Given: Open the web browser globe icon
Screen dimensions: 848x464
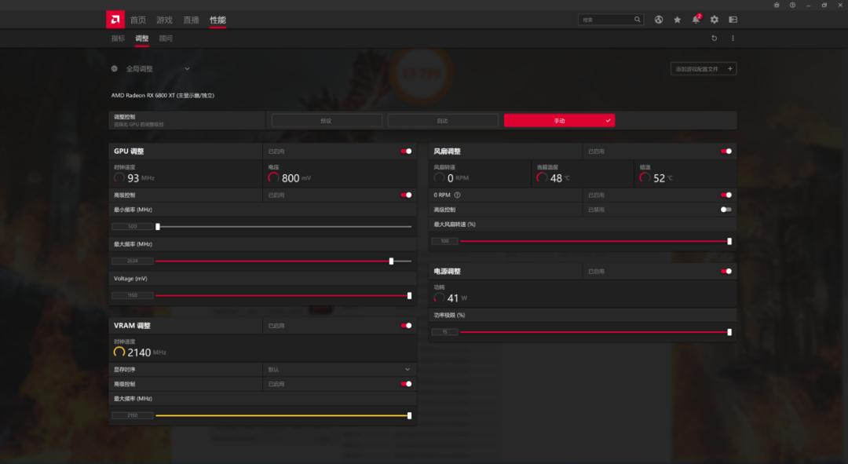Looking at the screenshot, I should (x=659, y=20).
